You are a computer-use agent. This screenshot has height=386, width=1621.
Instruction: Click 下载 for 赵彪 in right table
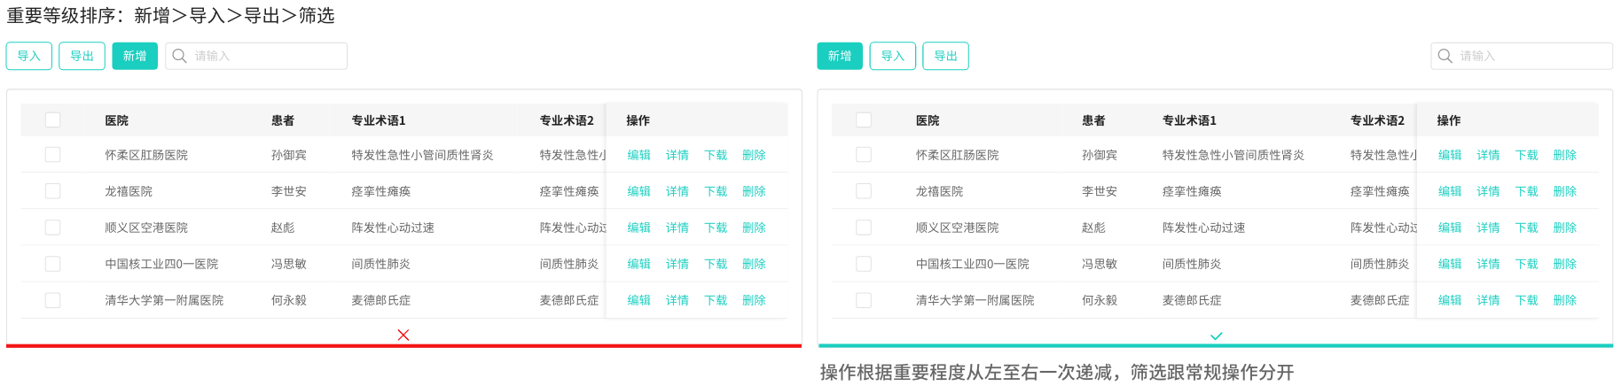pyautogui.click(x=1526, y=228)
